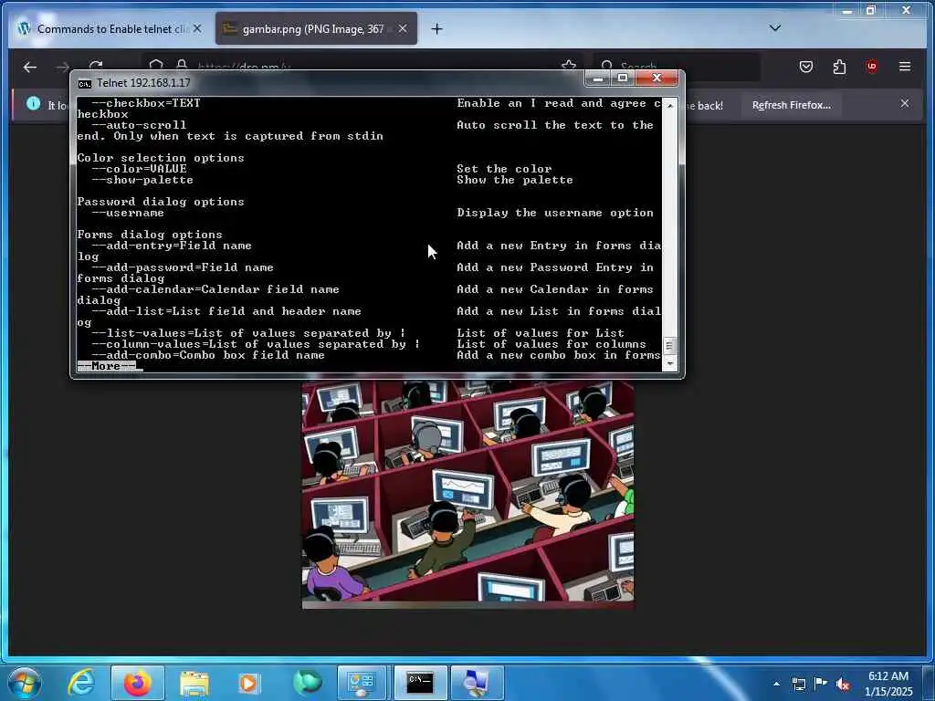Minimize the Firefox window

click(846, 10)
